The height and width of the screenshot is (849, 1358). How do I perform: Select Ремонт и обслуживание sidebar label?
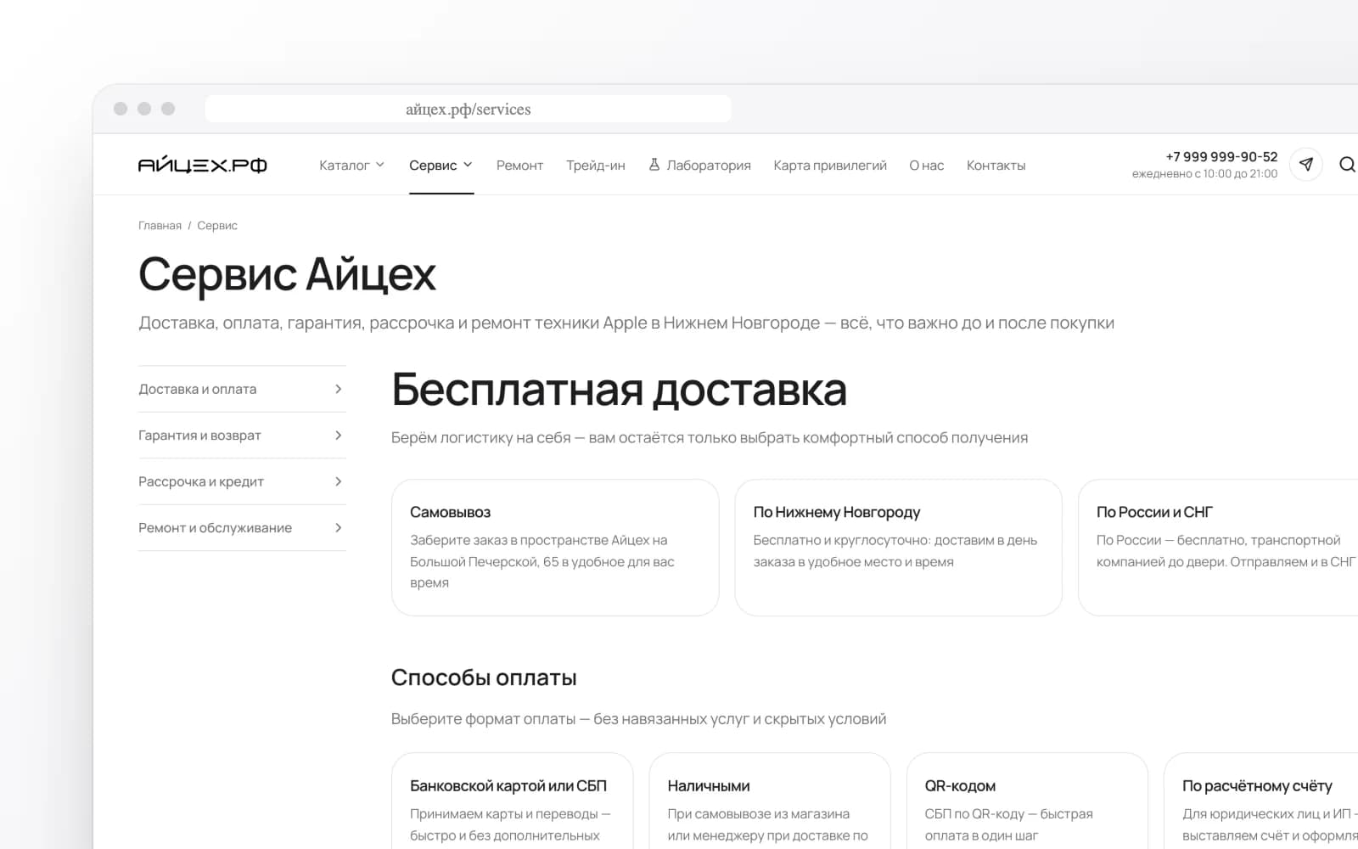tap(215, 528)
